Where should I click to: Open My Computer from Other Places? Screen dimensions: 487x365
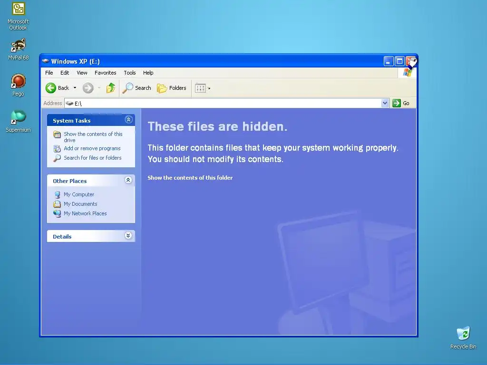[x=79, y=194]
